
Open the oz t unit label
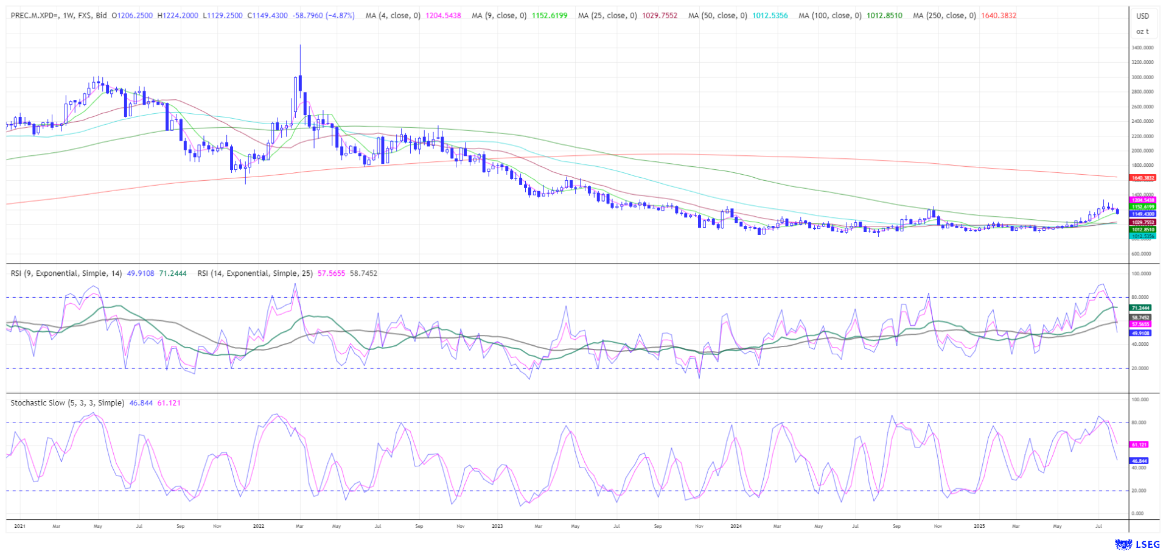(x=1142, y=31)
